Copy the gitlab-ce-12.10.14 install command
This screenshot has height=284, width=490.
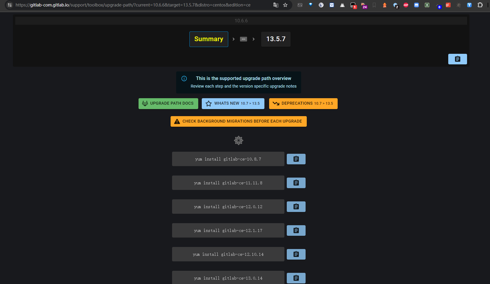tap(296, 254)
